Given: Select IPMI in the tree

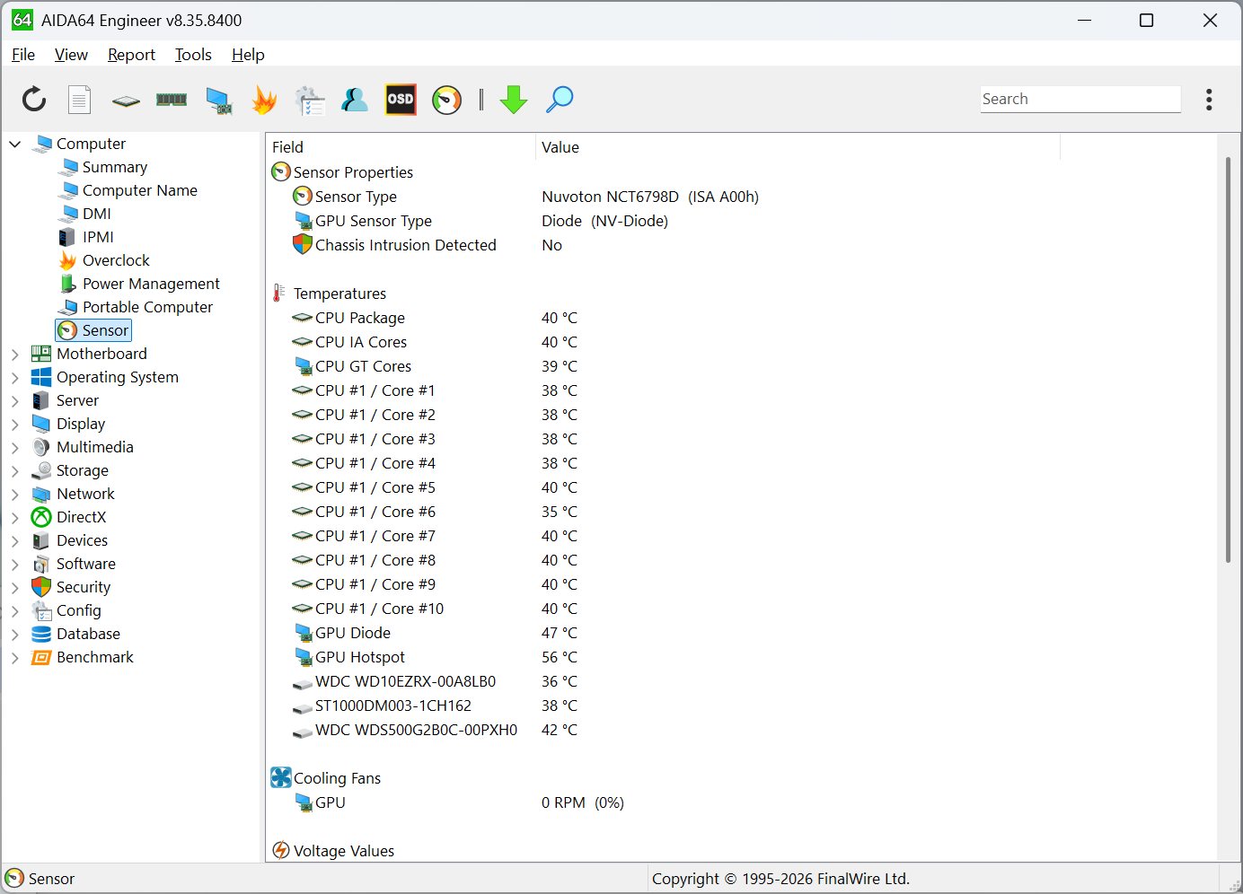Looking at the screenshot, I should coord(98,237).
